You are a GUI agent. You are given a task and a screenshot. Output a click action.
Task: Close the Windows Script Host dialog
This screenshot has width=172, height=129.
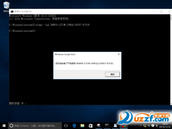point(119,54)
